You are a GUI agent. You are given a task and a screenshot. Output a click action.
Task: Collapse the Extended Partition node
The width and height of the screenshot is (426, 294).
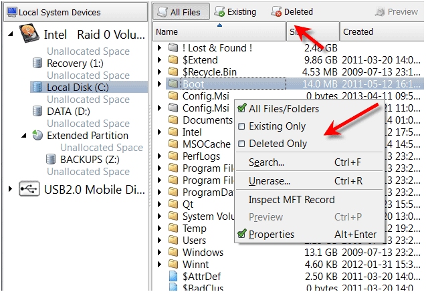coord(24,135)
